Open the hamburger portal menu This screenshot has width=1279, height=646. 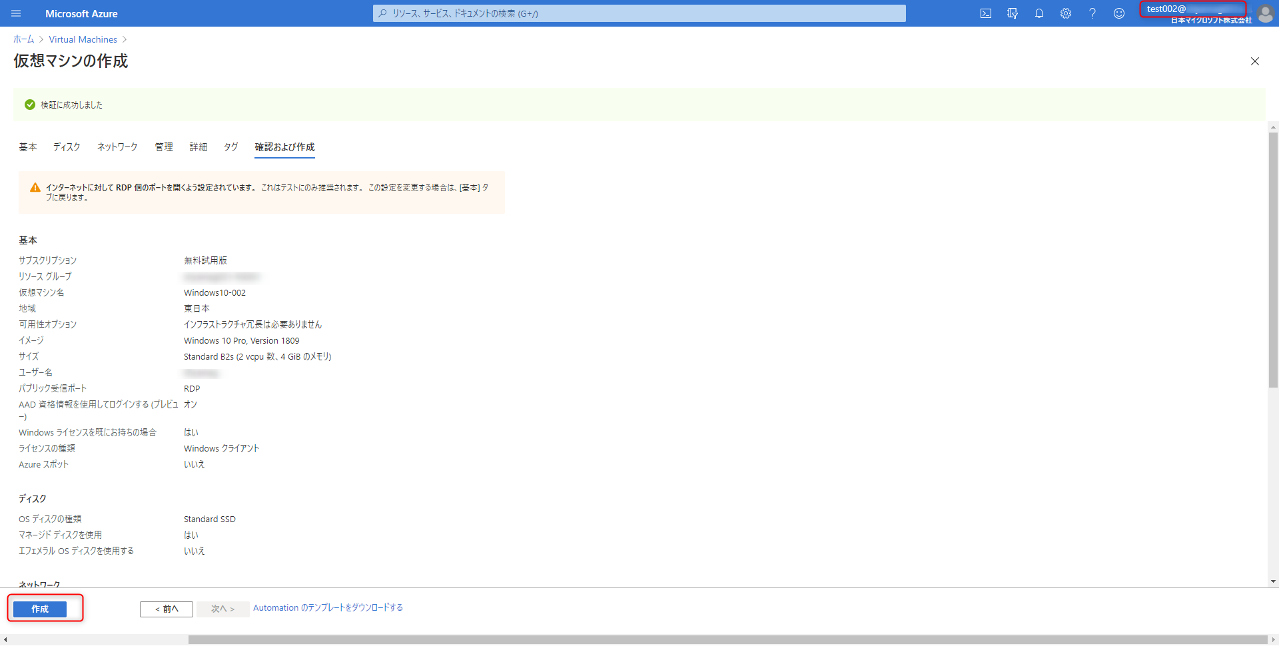click(16, 13)
